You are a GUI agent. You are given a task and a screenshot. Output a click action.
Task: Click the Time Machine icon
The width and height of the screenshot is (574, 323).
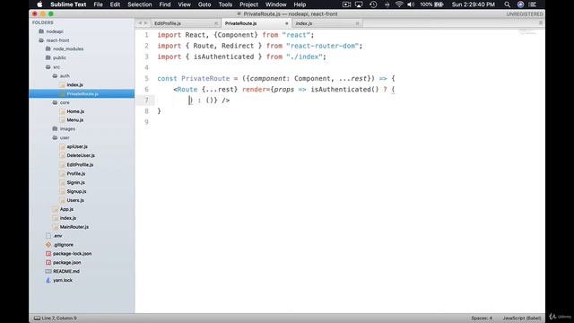[x=373, y=4]
